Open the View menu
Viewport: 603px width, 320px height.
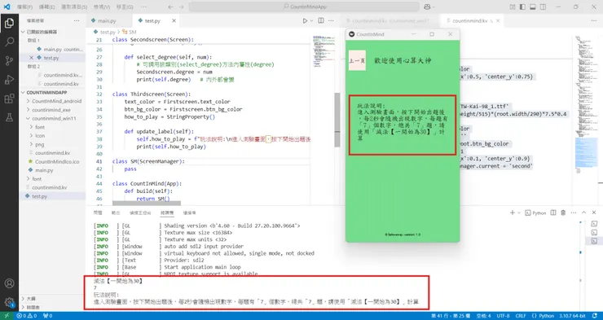pos(102,7)
